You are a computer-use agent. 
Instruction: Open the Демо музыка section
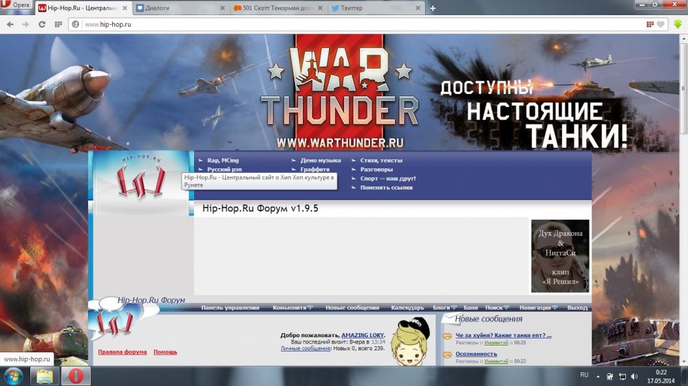[321, 160]
